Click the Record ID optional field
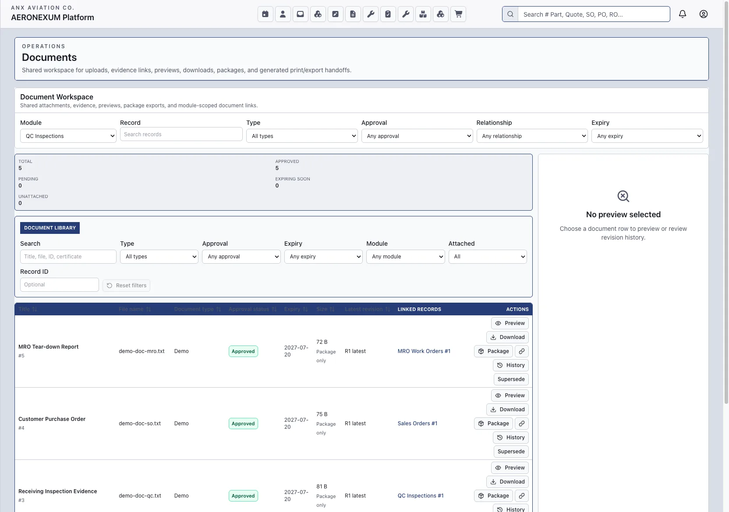The height and width of the screenshot is (512, 729). coord(60,285)
